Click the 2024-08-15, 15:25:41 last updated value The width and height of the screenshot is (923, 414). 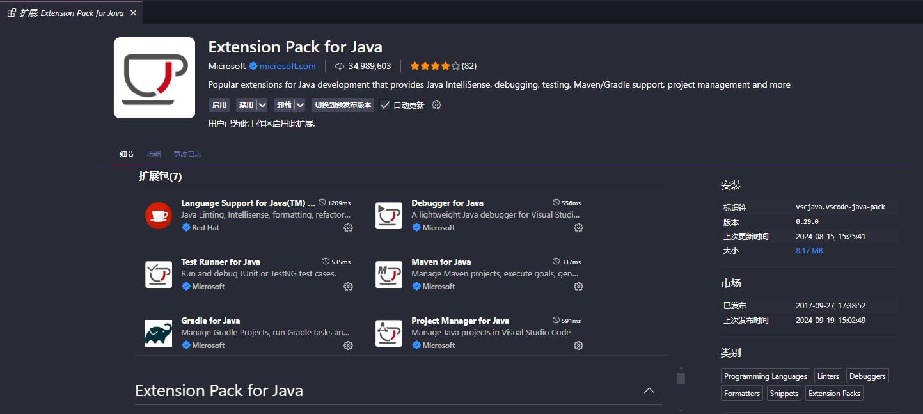click(831, 237)
